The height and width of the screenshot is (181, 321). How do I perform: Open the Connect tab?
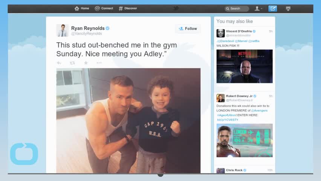click(104, 8)
